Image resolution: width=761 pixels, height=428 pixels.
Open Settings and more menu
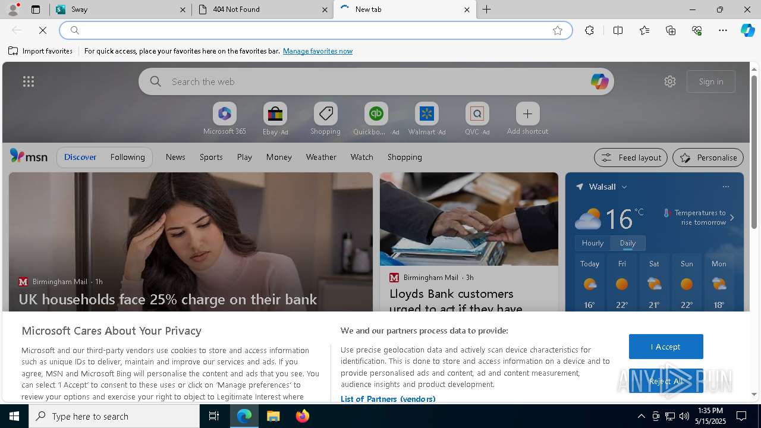723,30
